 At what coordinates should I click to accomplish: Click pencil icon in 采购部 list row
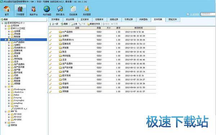[x=50, y=91]
